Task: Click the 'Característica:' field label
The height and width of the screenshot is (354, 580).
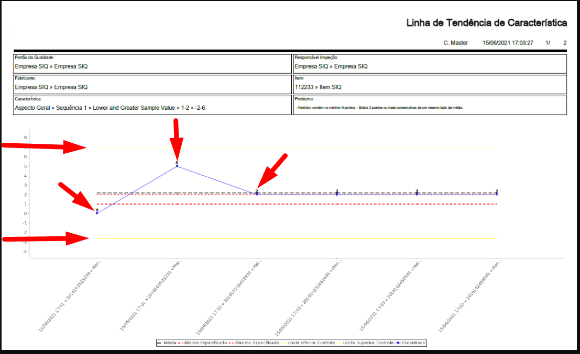Action: coord(28,98)
